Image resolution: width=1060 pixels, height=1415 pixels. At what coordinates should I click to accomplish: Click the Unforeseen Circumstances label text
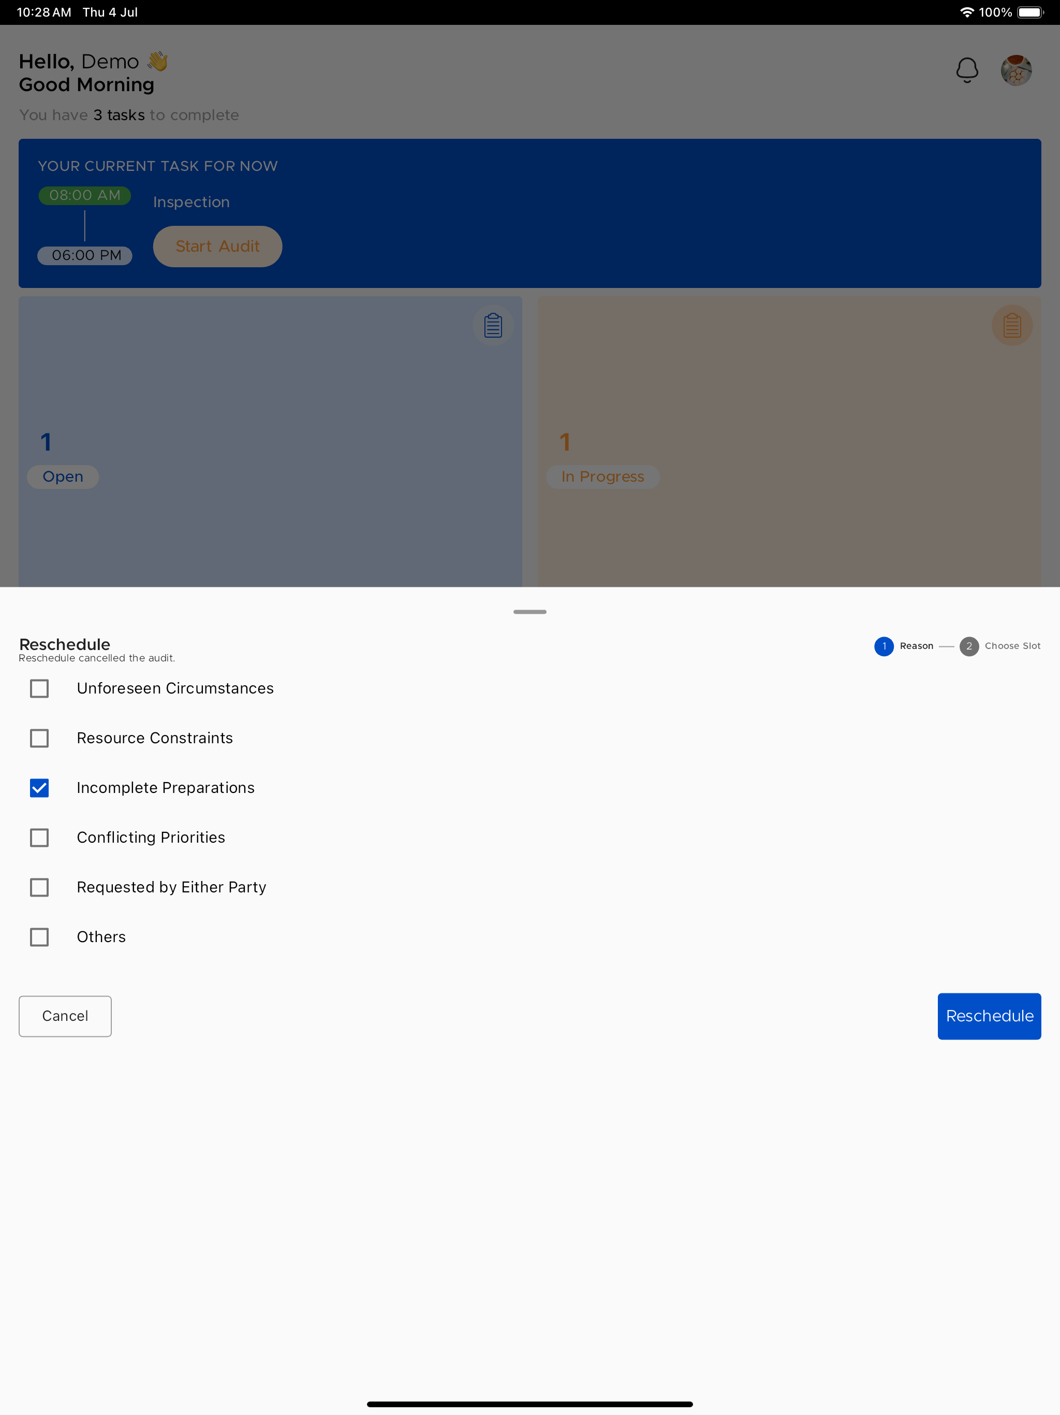point(175,688)
